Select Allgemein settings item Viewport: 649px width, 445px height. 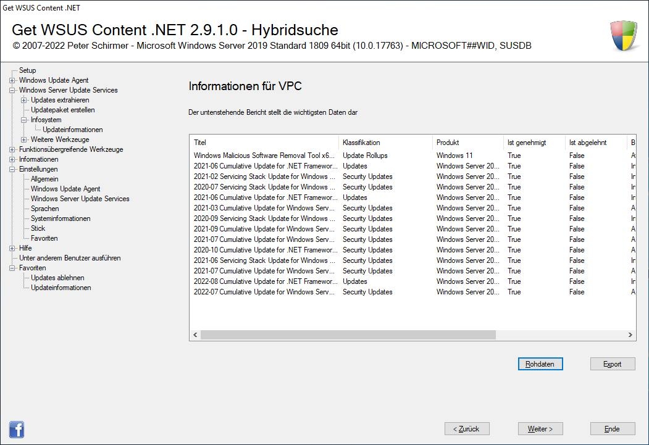[44, 179]
